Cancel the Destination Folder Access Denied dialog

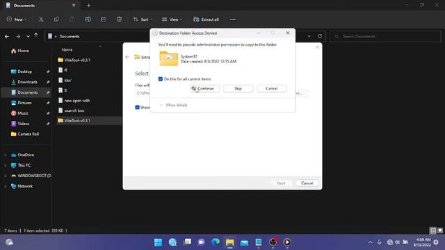[x=272, y=88]
